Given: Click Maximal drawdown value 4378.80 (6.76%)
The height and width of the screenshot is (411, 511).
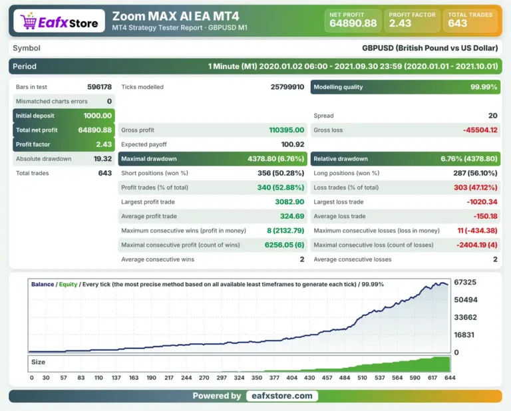Looking at the screenshot, I should [275, 158].
